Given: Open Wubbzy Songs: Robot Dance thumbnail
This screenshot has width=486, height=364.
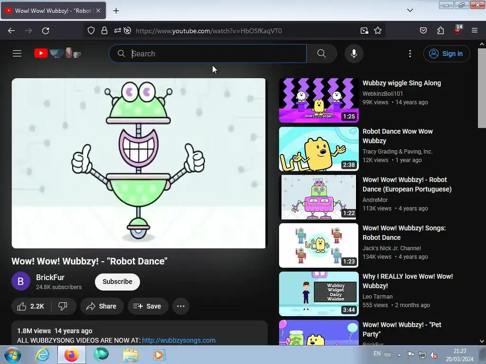Looking at the screenshot, I should coord(318,246).
